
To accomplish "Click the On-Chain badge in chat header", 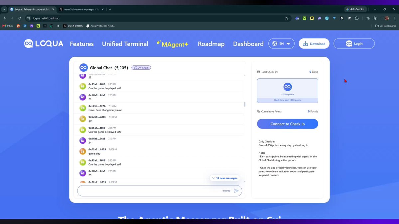I will (141, 68).
